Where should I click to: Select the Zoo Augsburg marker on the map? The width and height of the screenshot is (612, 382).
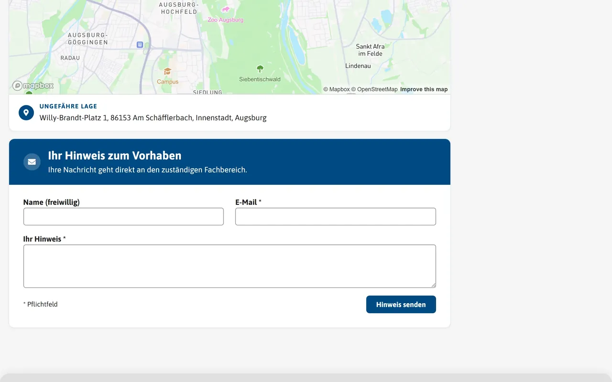226,9
